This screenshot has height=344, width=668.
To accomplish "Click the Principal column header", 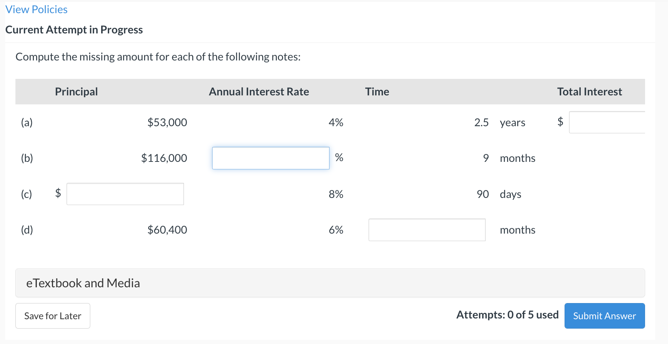I will point(76,92).
